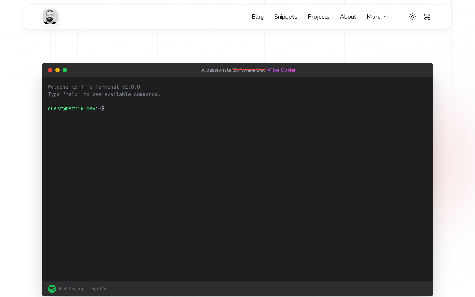Expand the More menu
This screenshot has height=297, width=475.
(374, 17)
